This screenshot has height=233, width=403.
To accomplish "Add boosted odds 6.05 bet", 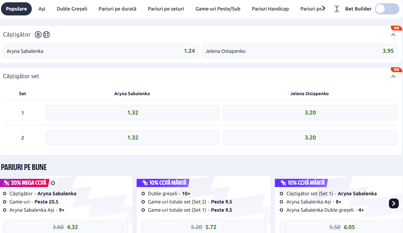I will (341, 227).
